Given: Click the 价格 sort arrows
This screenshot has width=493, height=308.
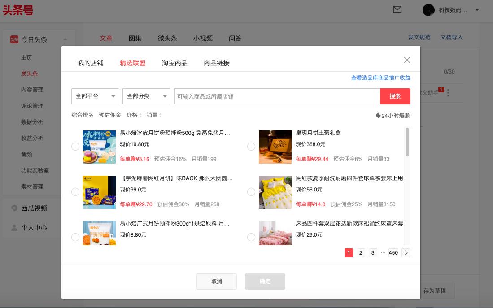Looking at the screenshot, I should pyautogui.click(x=140, y=115).
